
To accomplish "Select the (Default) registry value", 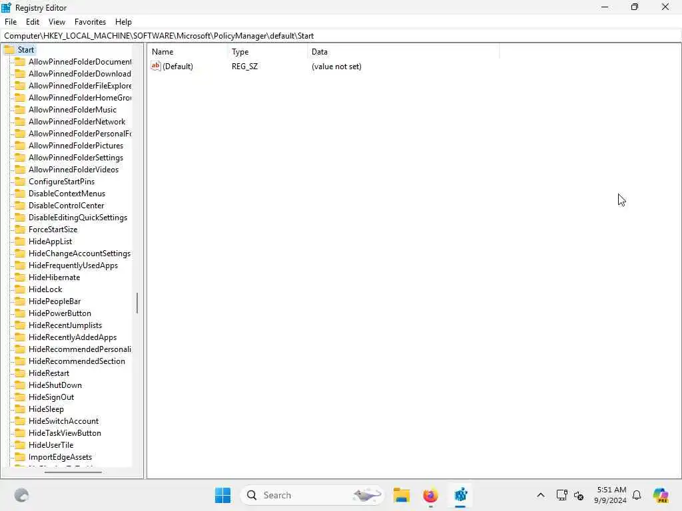I will click(x=177, y=67).
